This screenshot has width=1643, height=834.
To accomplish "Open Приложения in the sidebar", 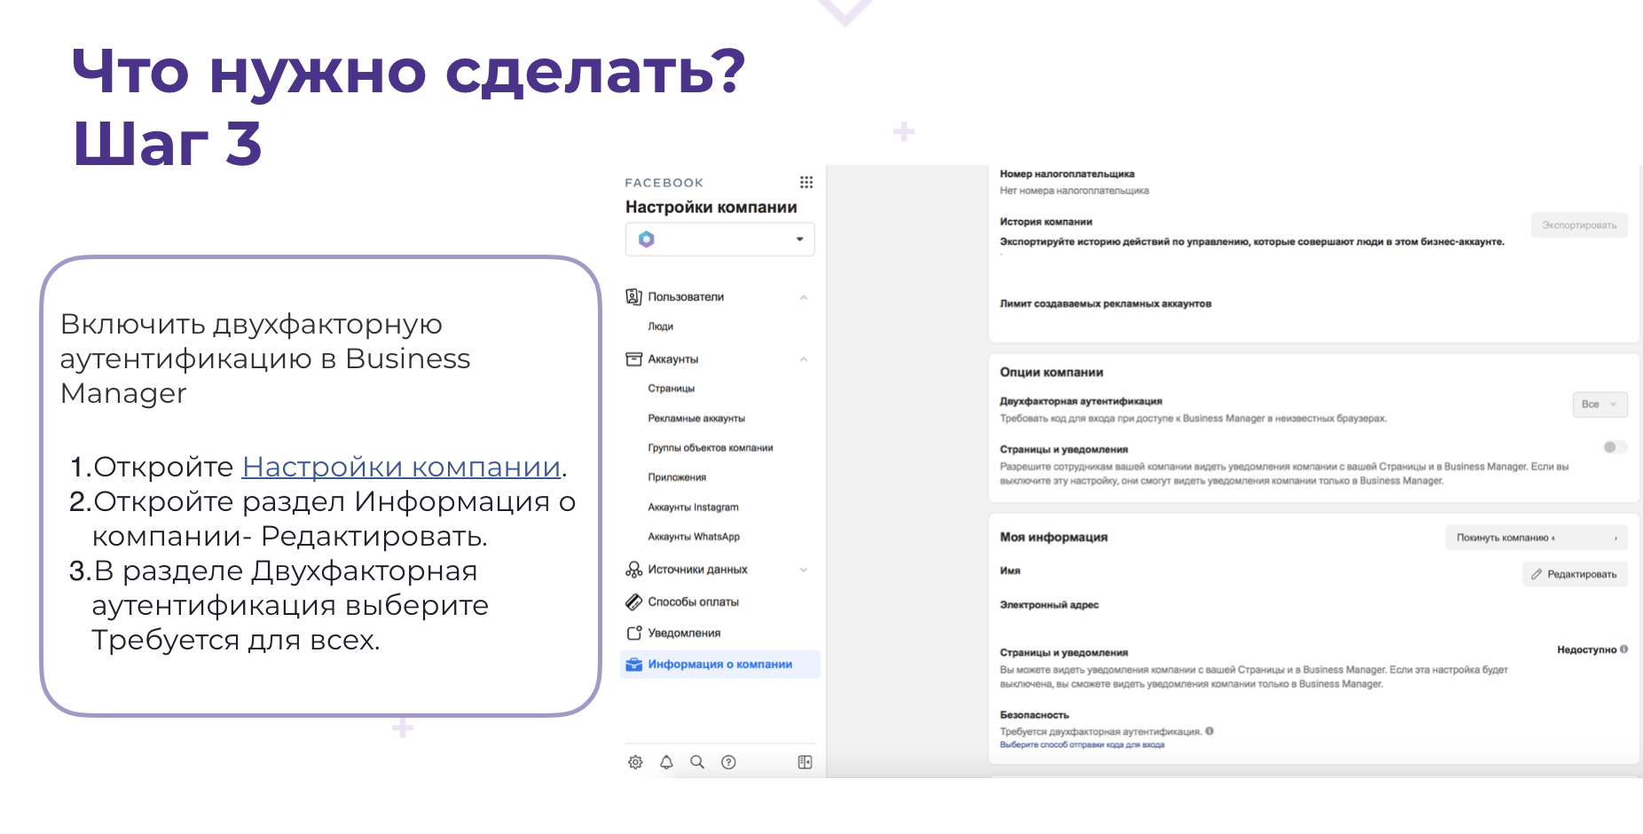I will click(x=677, y=477).
